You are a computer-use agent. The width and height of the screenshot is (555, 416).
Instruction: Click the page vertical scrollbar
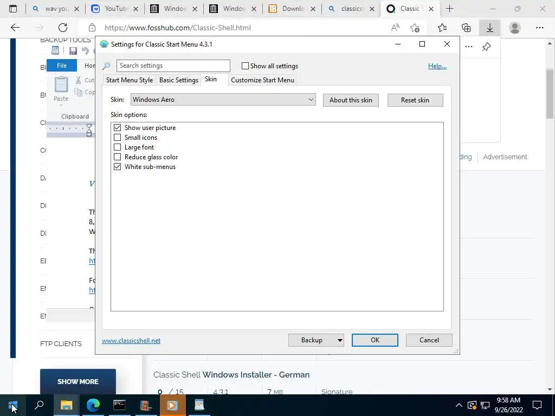[550, 94]
